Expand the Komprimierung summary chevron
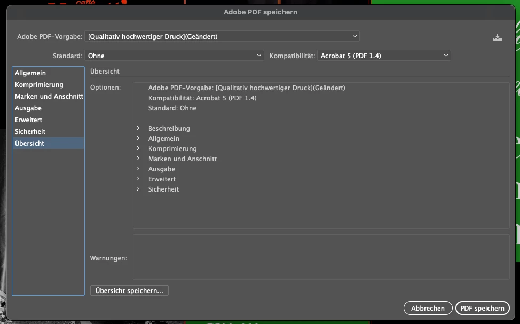Viewport: 520px width, 324px height. pos(138,148)
